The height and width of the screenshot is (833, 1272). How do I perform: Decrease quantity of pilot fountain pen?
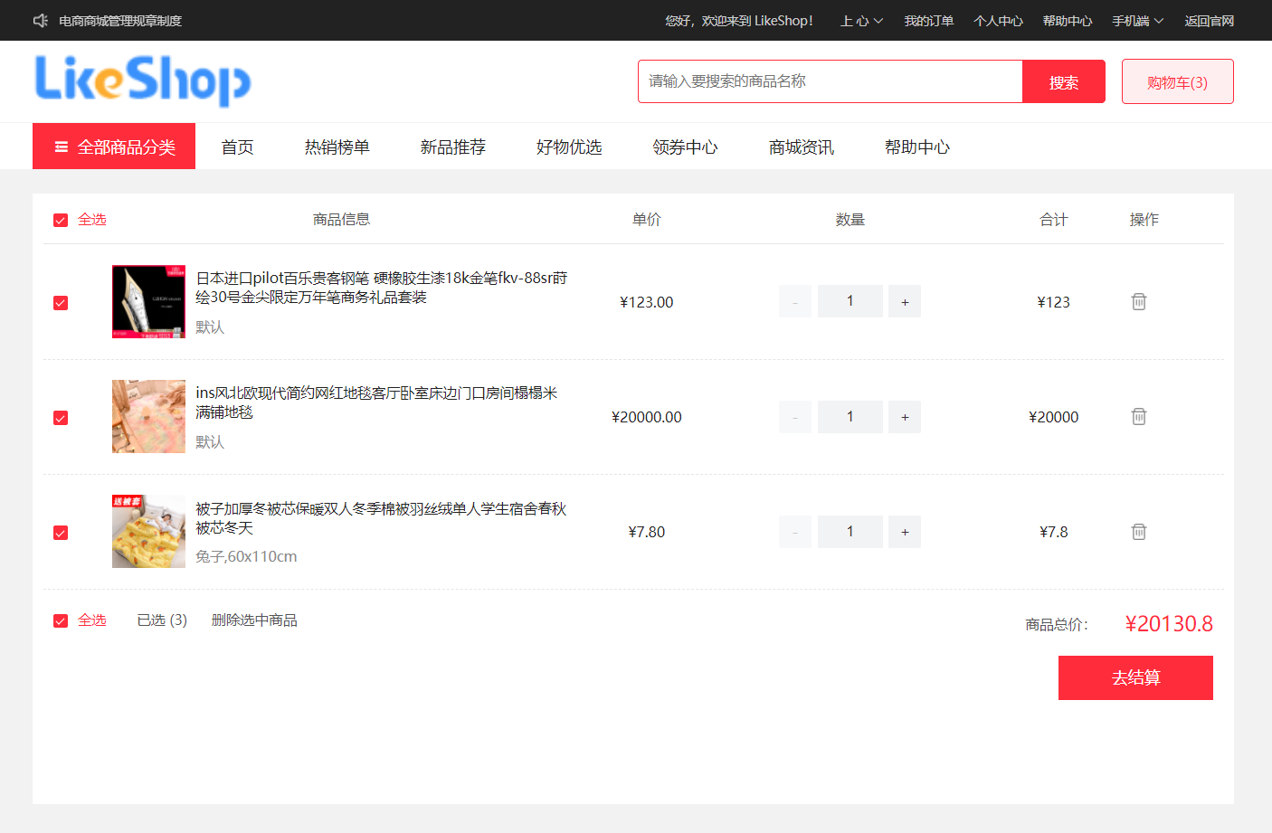tap(795, 301)
